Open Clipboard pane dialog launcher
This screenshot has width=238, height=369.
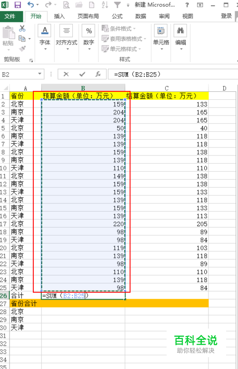point(31,60)
